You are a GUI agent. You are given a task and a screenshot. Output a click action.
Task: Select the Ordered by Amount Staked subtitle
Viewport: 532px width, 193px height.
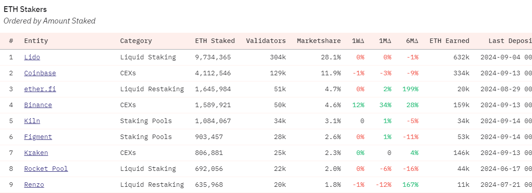click(49, 21)
